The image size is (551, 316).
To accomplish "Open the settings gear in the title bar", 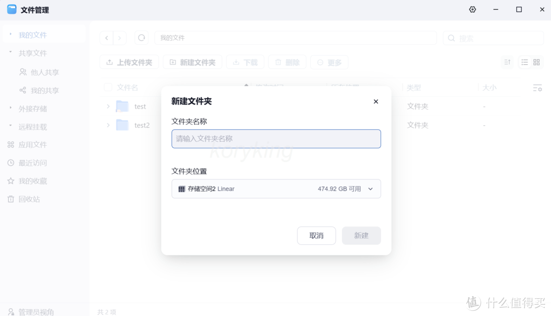I will (472, 9).
